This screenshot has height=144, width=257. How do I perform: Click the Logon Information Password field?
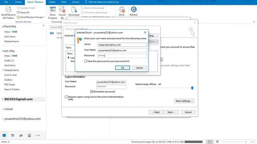(x=111, y=87)
